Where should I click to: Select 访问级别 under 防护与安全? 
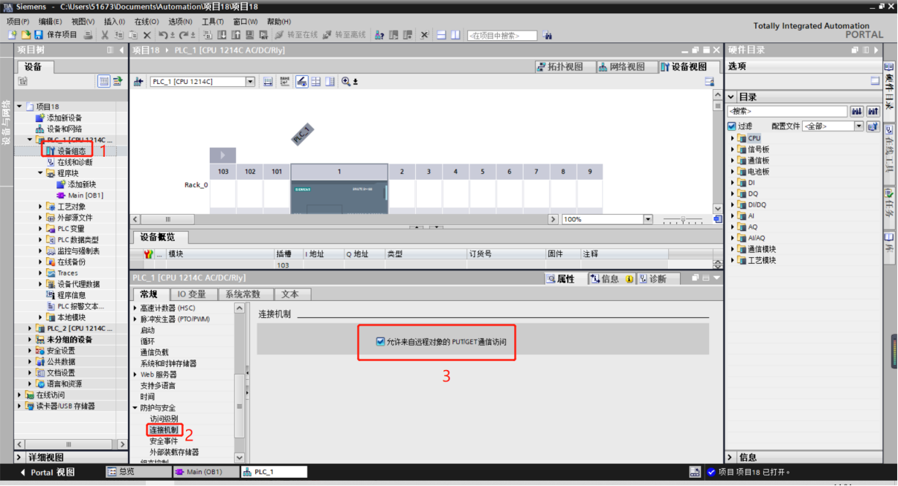click(x=164, y=419)
